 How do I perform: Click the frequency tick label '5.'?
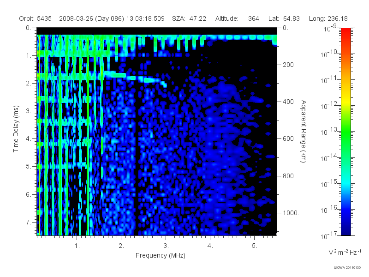255,246
